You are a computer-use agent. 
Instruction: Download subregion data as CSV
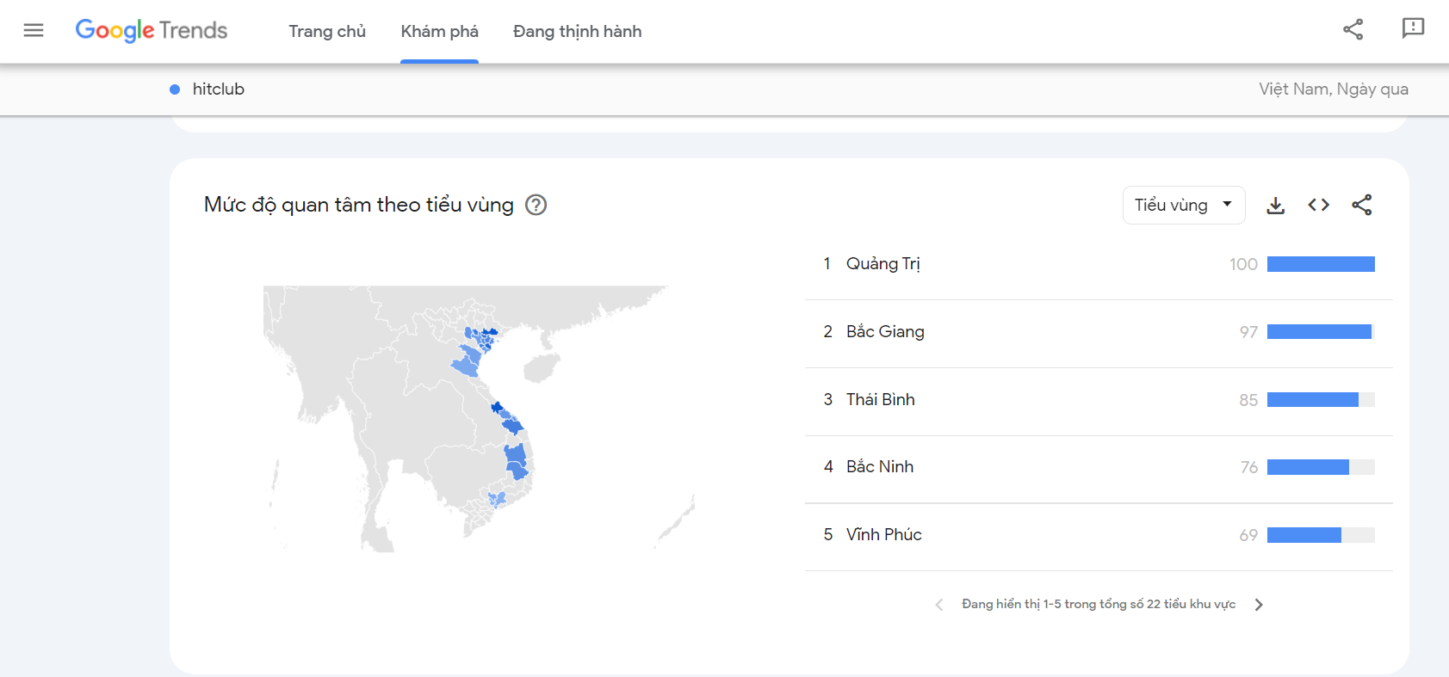point(1276,205)
